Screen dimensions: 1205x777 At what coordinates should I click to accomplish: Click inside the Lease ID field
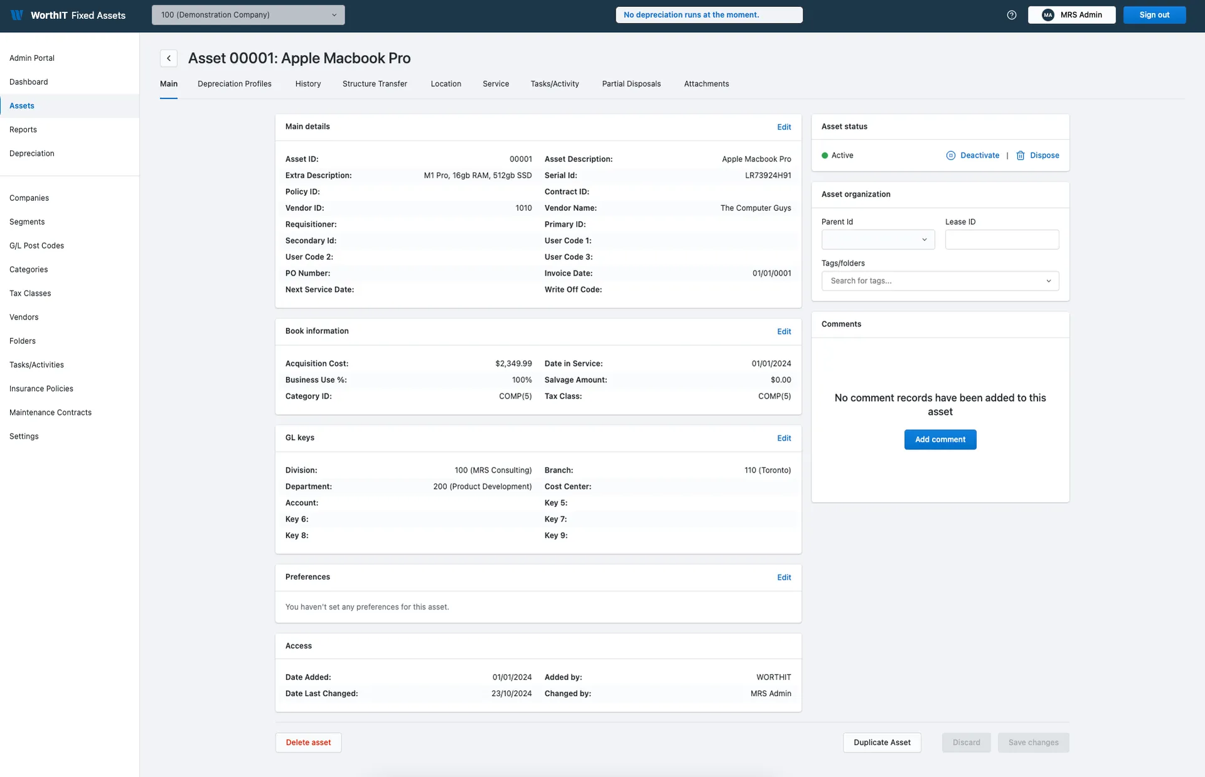tap(1001, 239)
